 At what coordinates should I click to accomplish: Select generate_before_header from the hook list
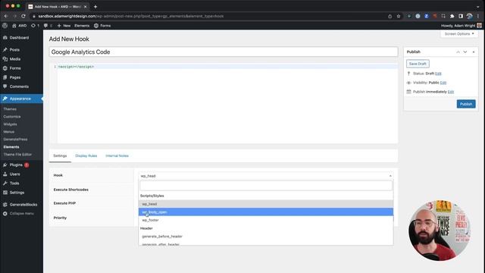tap(266, 236)
